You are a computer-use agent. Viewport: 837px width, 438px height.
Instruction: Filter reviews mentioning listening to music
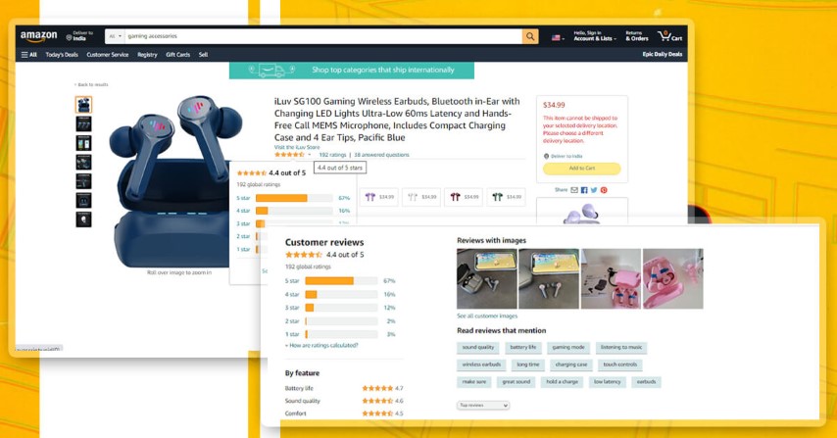[x=621, y=347]
